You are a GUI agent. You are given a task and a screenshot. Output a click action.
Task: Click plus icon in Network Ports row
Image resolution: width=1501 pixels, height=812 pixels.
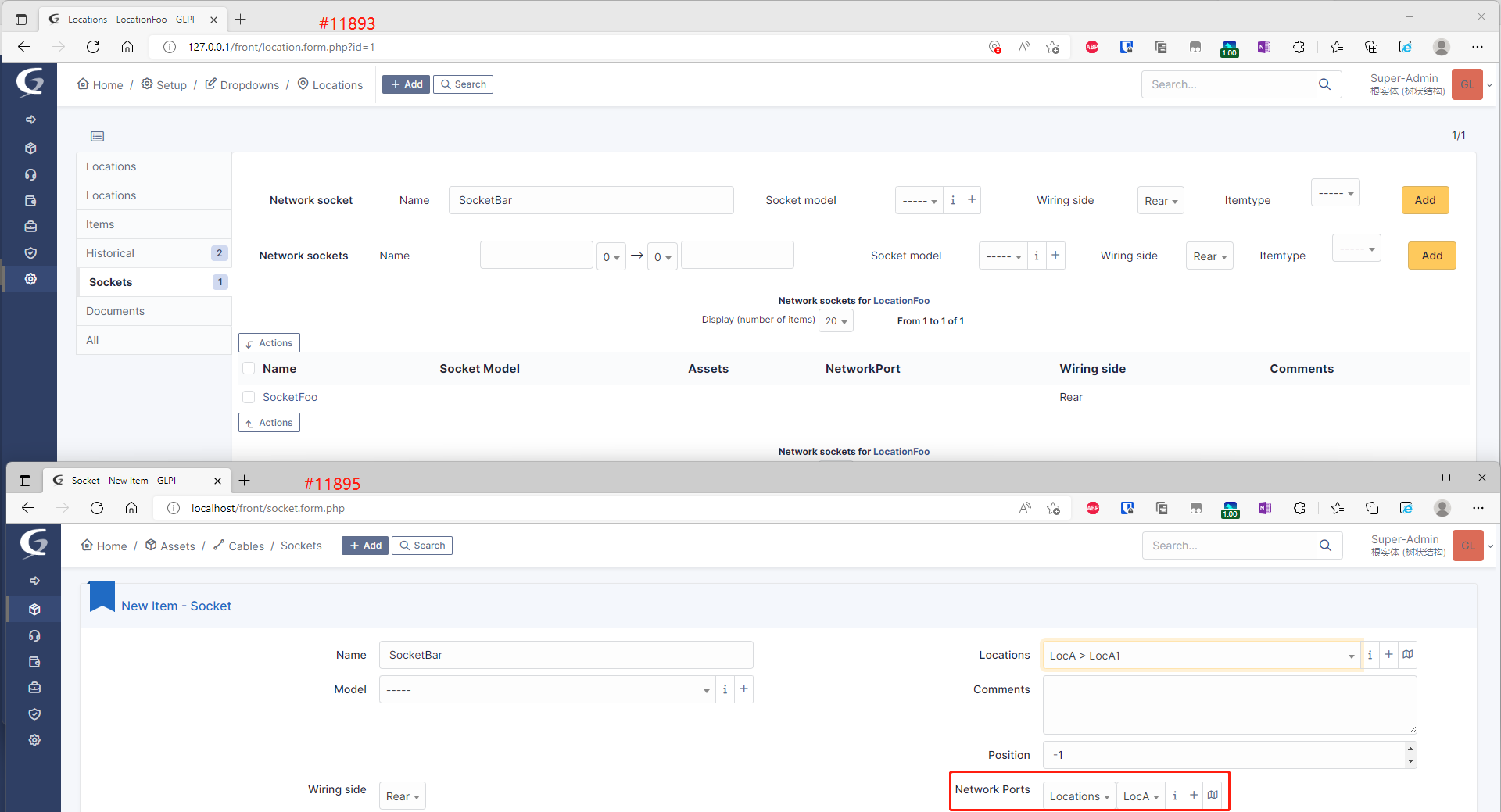pyautogui.click(x=1194, y=796)
